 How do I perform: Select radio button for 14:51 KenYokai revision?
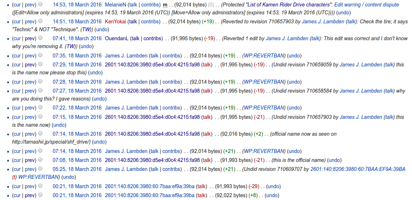(x=40, y=21)
